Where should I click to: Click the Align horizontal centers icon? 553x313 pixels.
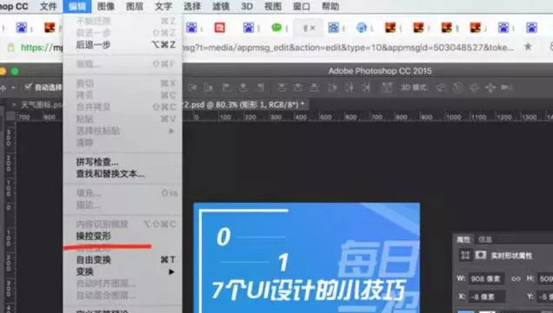[243, 88]
